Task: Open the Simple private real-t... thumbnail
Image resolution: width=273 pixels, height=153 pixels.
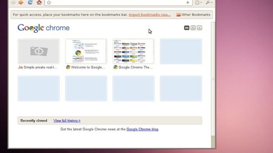Action: [x=39, y=51]
